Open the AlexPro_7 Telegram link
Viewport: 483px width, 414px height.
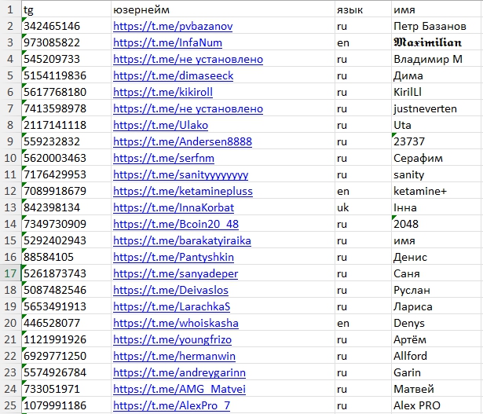coord(171,405)
